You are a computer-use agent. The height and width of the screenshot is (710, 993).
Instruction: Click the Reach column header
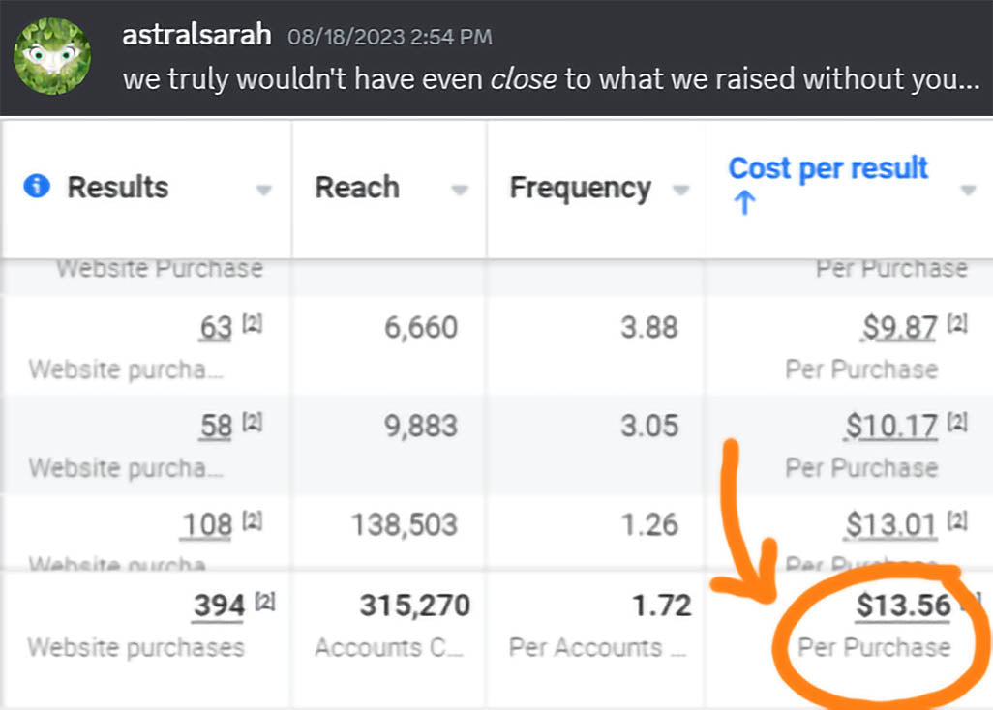(357, 188)
